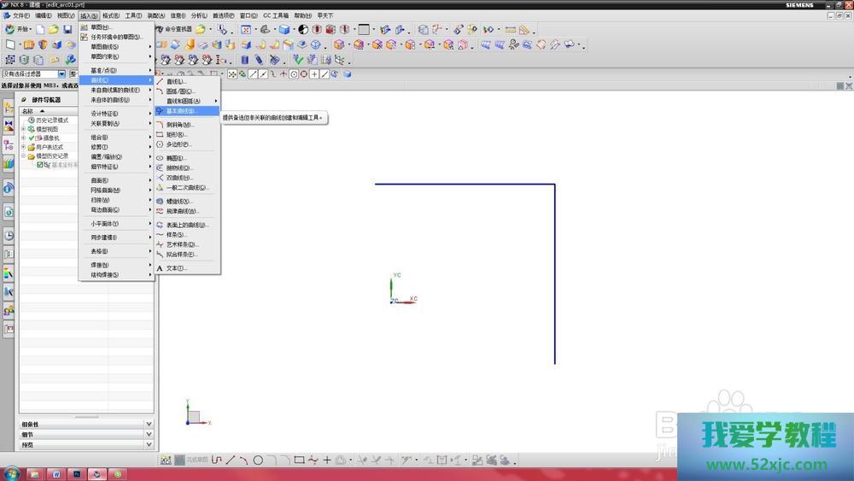
Task: Choose Text (文本) from the curve submenu
Action: click(x=174, y=268)
